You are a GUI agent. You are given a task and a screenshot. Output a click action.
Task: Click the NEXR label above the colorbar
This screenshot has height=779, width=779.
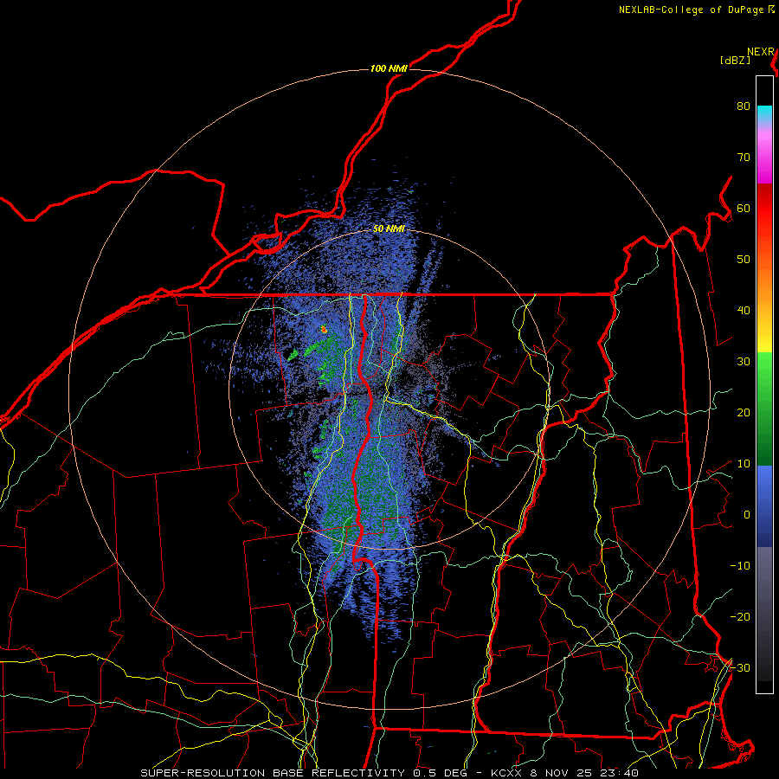coord(761,52)
